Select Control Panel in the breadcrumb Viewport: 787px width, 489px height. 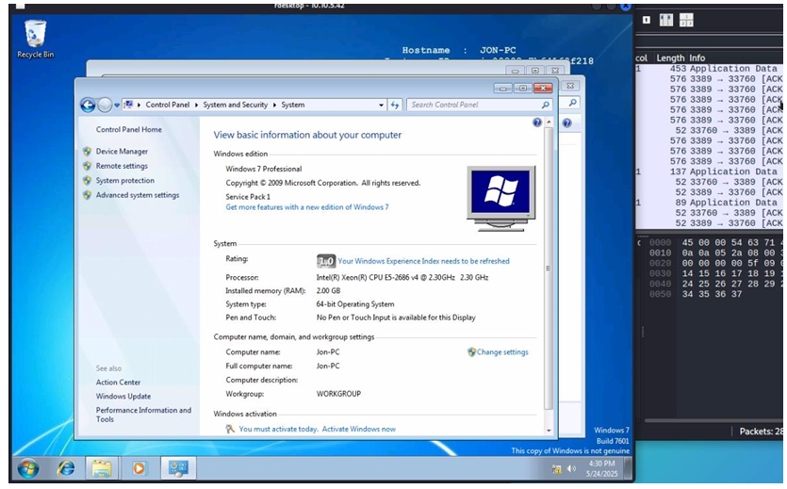coord(168,105)
